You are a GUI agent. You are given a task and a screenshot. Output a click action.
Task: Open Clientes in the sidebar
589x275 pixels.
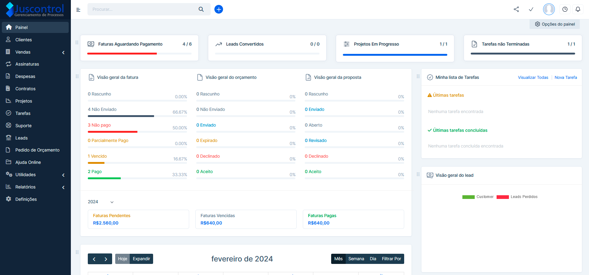click(35, 40)
